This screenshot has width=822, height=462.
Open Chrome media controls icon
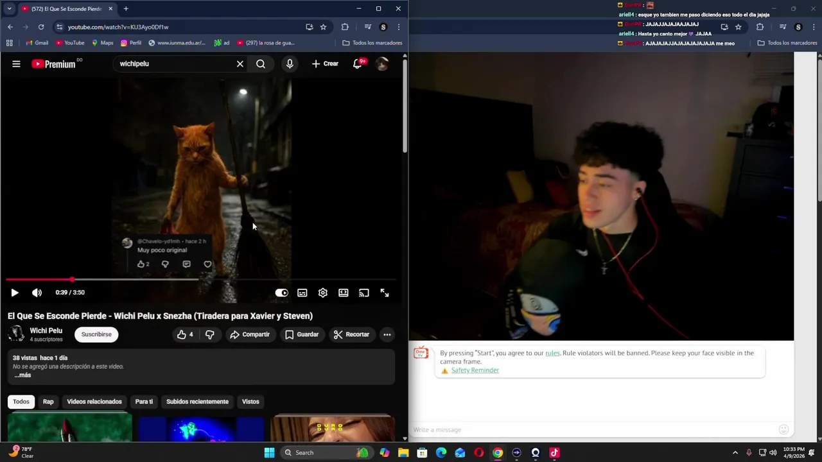pos(368,27)
